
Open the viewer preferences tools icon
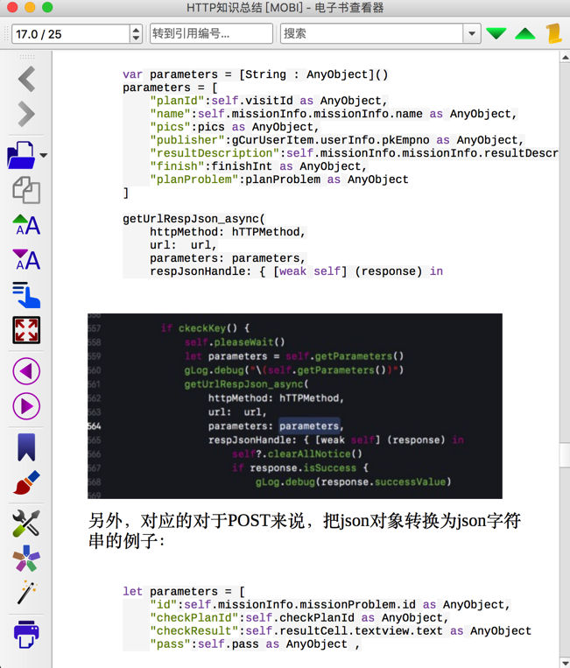[x=26, y=524]
